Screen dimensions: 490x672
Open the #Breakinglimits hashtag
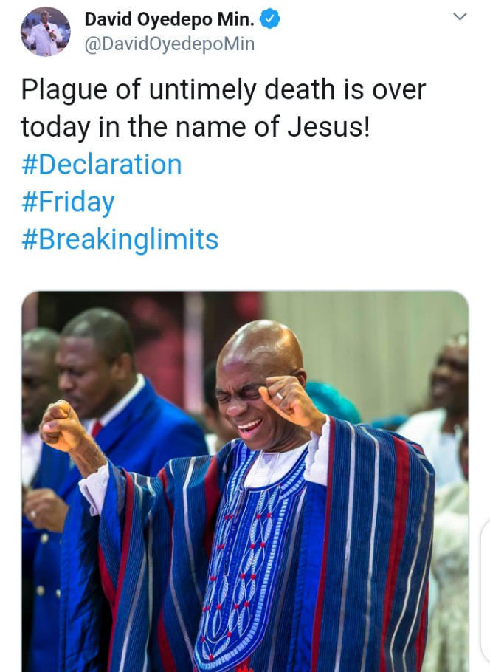coord(120,239)
